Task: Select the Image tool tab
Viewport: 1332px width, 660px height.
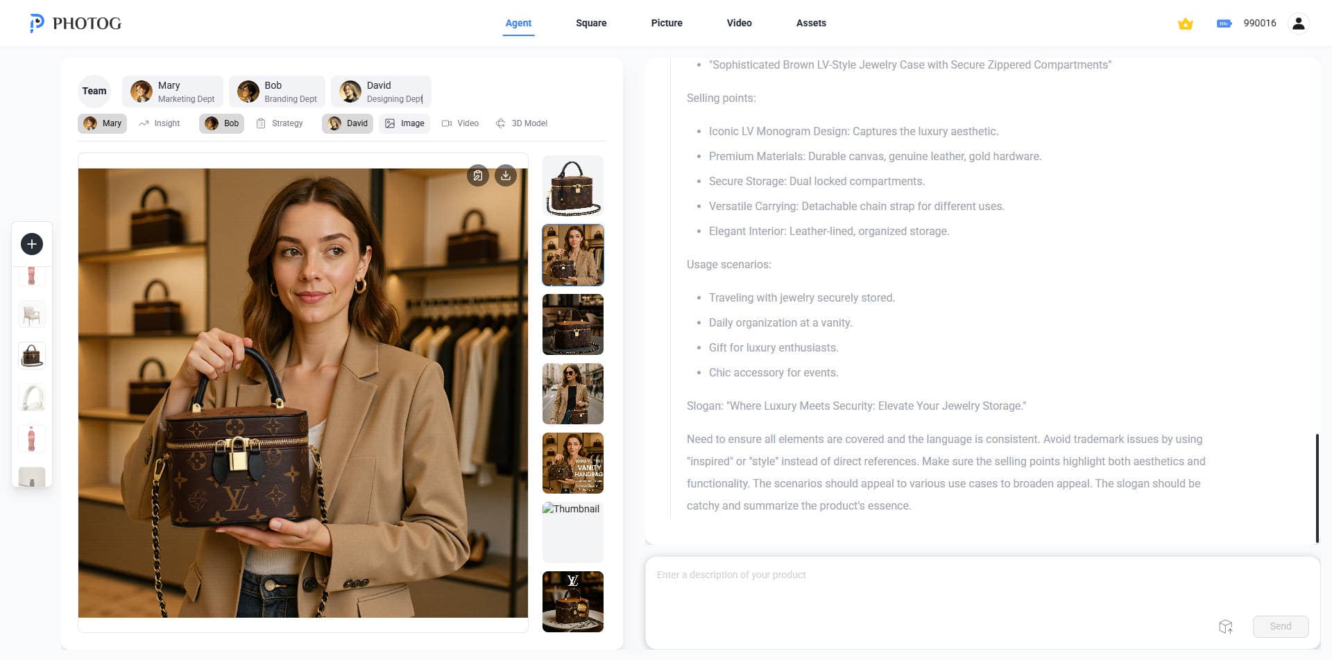Action: (x=404, y=123)
